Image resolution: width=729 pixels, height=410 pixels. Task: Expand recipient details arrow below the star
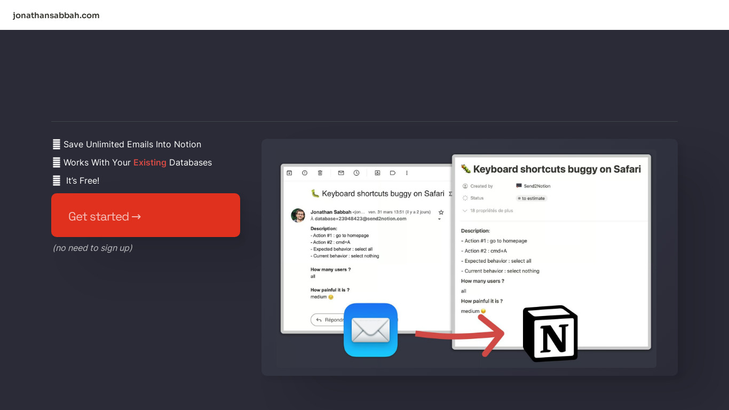pyautogui.click(x=439, y=219)
